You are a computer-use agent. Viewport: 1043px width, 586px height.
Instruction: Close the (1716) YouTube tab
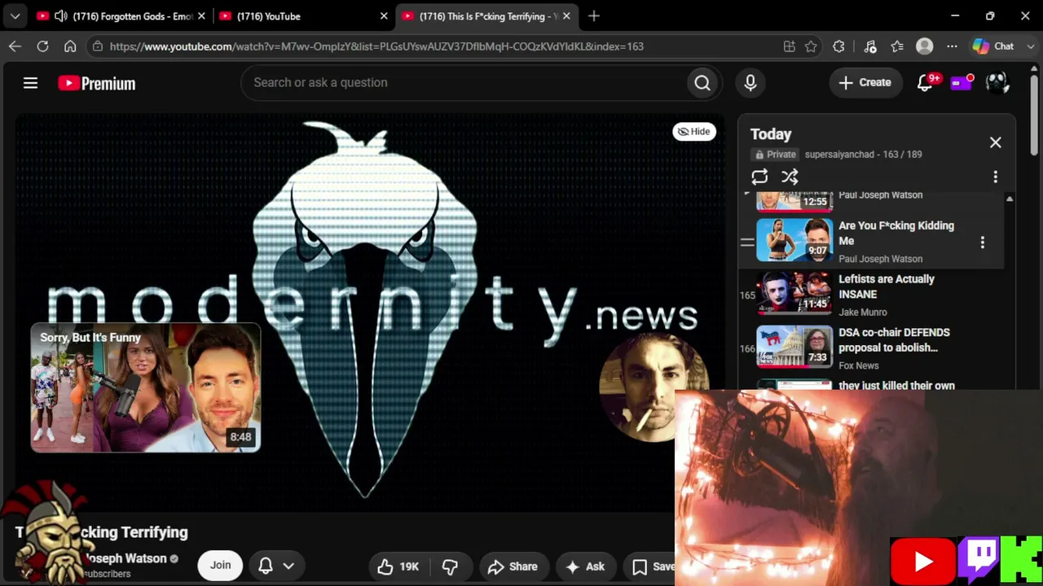pos(384,16)
